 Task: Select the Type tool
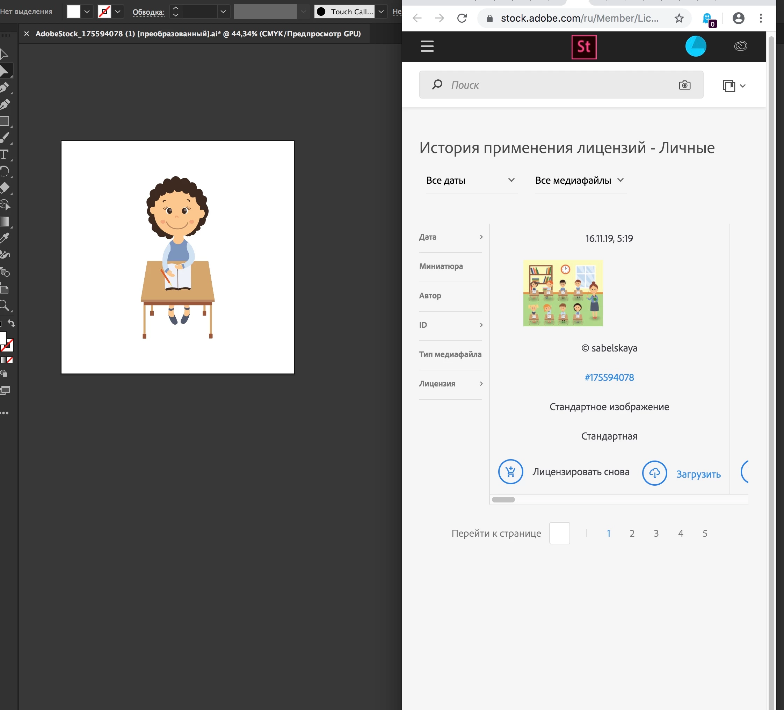tap(4, 155)
